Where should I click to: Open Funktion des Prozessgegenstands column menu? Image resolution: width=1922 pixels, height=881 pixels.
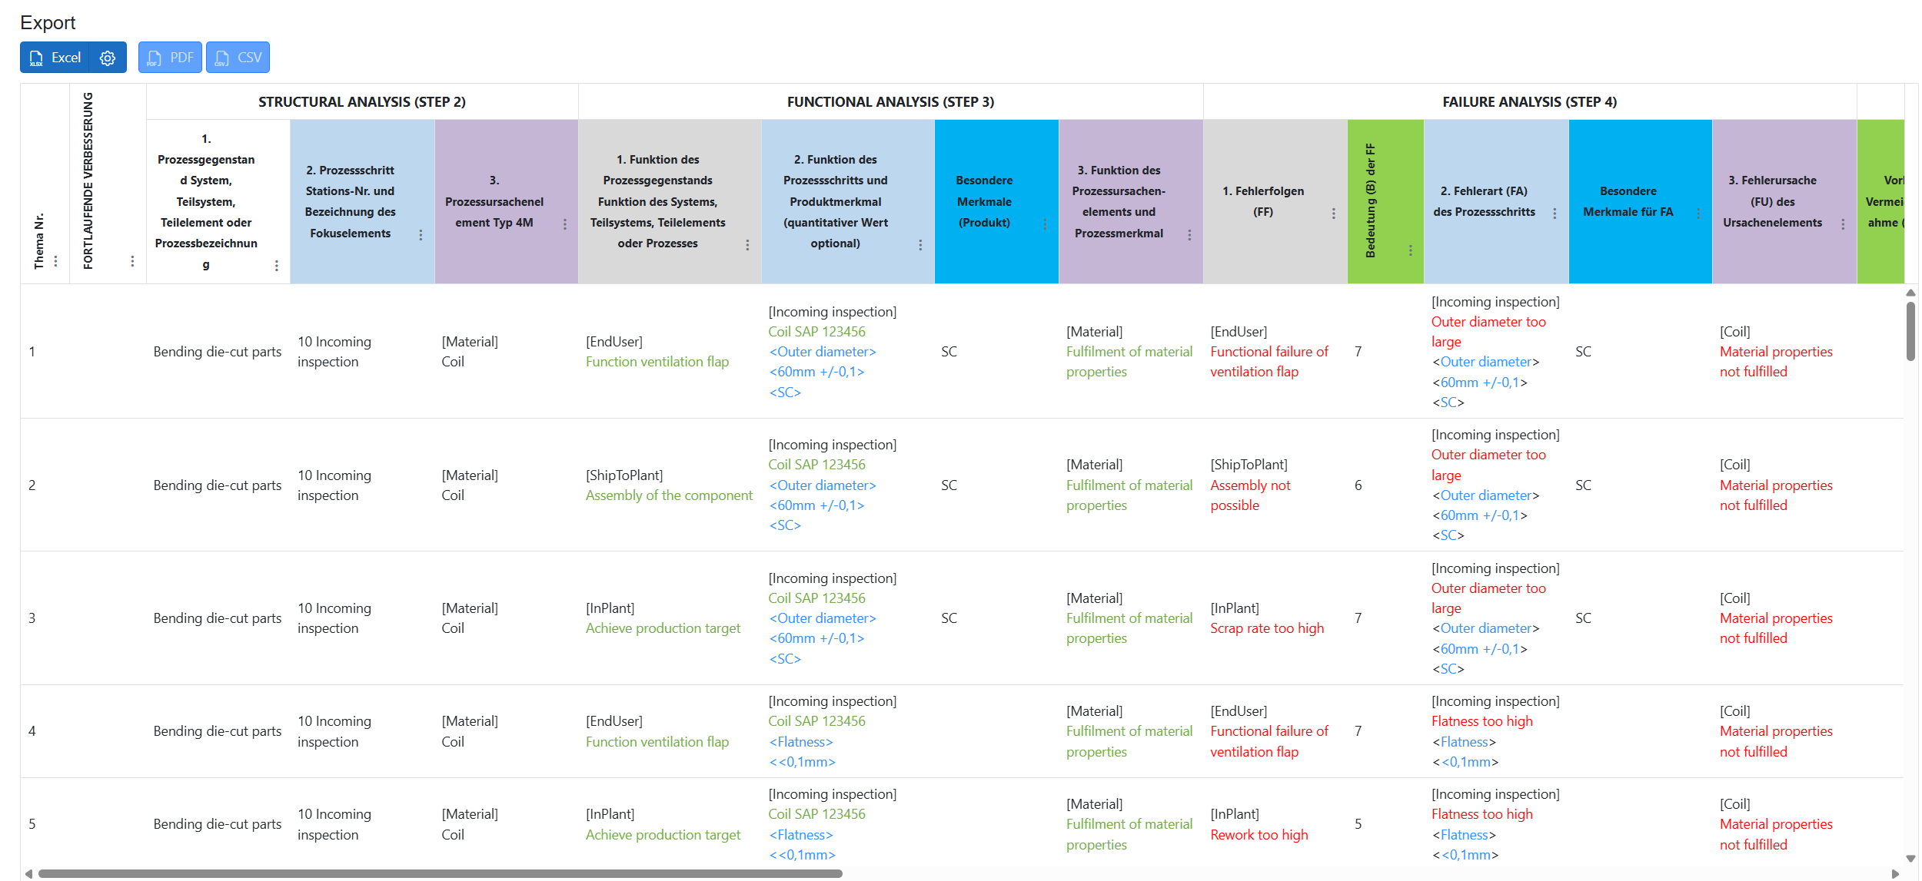(747, 245)
